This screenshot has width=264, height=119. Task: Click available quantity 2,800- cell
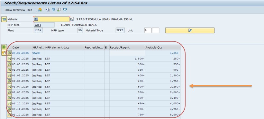[162, 92]
